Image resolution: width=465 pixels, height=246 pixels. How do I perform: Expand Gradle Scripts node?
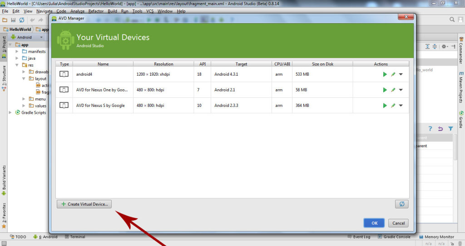10,112
